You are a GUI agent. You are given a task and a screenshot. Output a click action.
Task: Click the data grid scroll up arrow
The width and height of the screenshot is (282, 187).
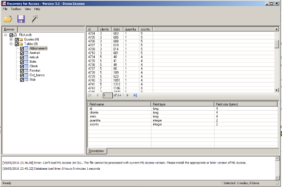tap(277, 29)
